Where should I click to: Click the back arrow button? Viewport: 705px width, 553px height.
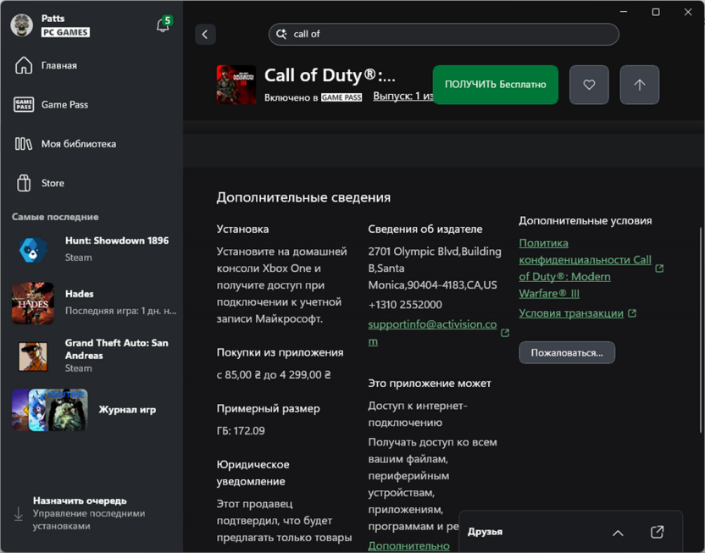(x=205, y=34)
